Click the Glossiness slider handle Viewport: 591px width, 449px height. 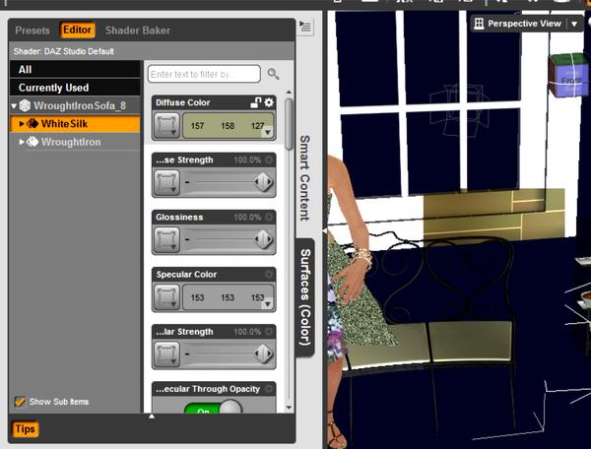click(263, 240)
